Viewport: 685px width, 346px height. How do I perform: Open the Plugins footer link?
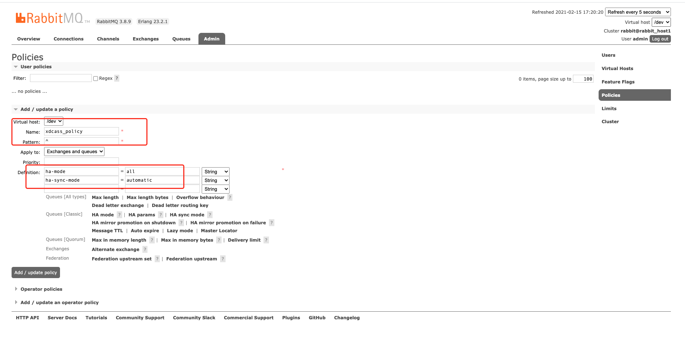[x=291, y=318]
